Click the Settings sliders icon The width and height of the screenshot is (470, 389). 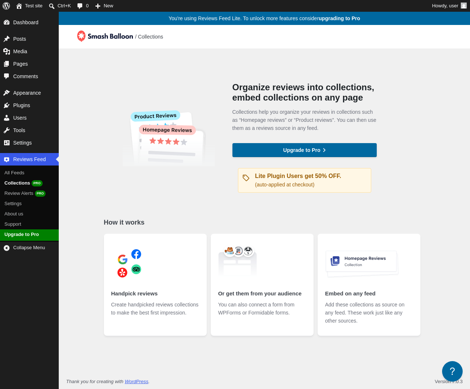[x=7, y=143]
